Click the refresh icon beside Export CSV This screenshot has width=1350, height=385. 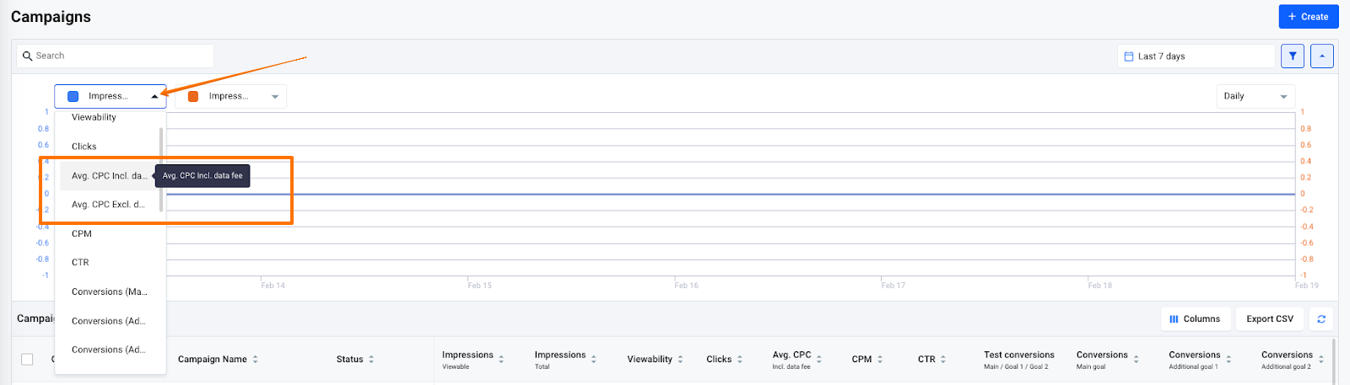click(x=1321, y=319)
